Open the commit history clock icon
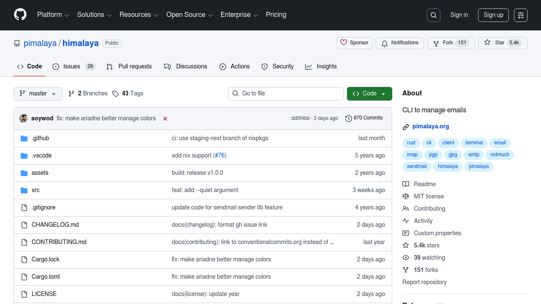This screenshot has width=541, height=304. 348,118
